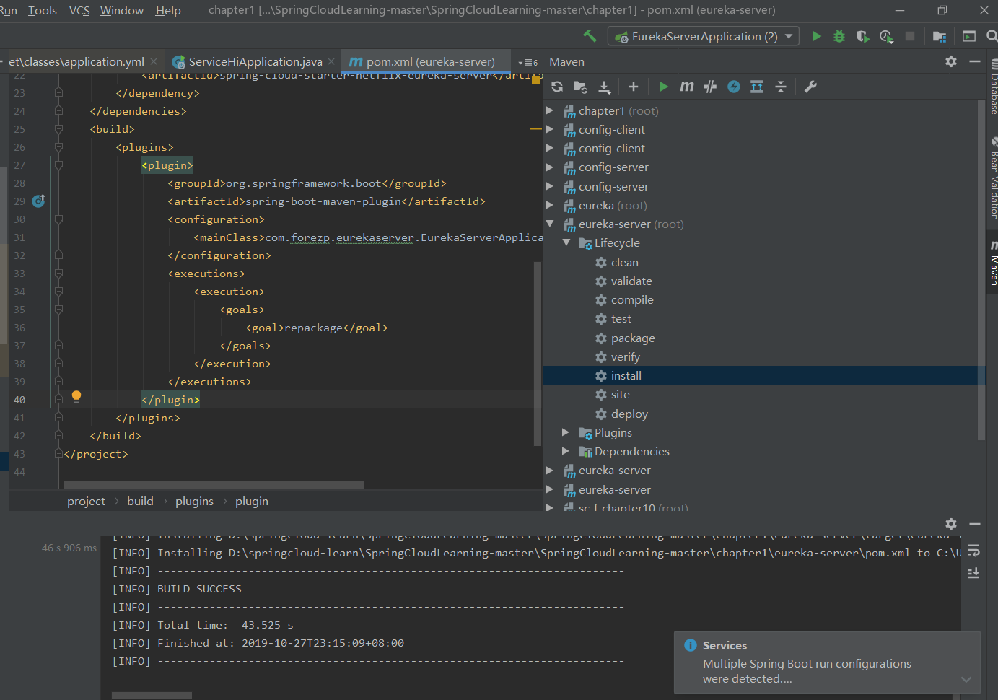
Task: Click 'project' breadcrumb
Action: (86, 501)
